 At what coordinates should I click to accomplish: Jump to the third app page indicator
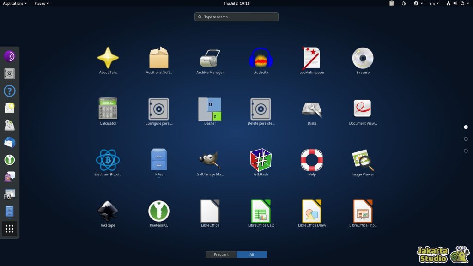466,151
